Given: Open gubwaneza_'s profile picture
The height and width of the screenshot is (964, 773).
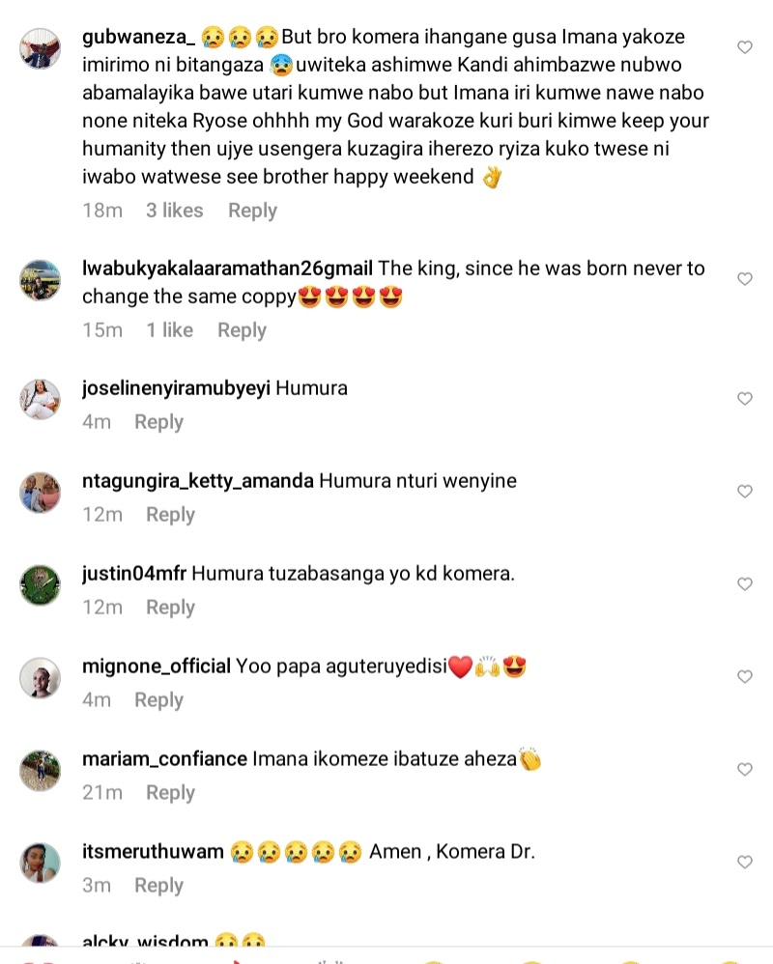Looking at the screenshot, I should 41,48.
